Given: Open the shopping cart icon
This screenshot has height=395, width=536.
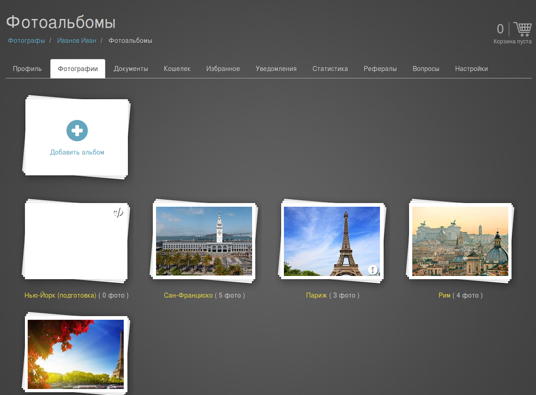Looking at the screenshot, I should (522, 30).
